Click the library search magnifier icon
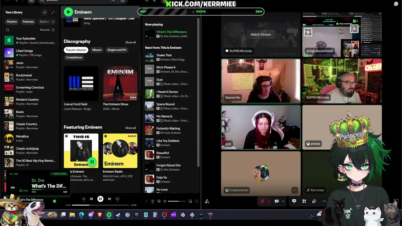The image size is (402, 226). [x=8, y=30]
